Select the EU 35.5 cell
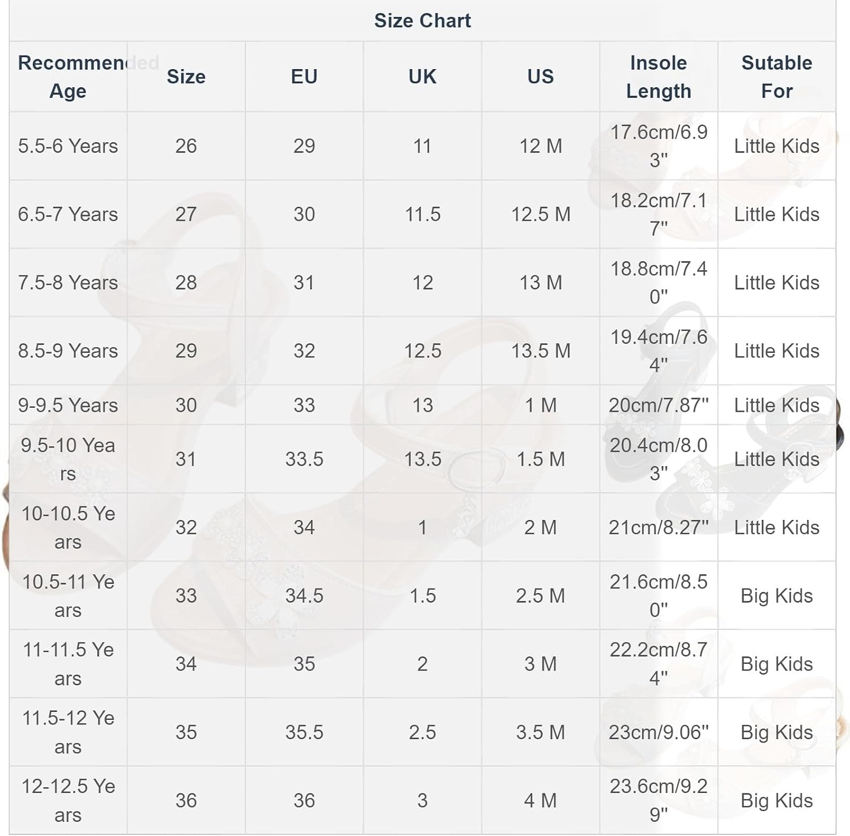The height and width of the screenshot is (836, 850). (304, 732)
